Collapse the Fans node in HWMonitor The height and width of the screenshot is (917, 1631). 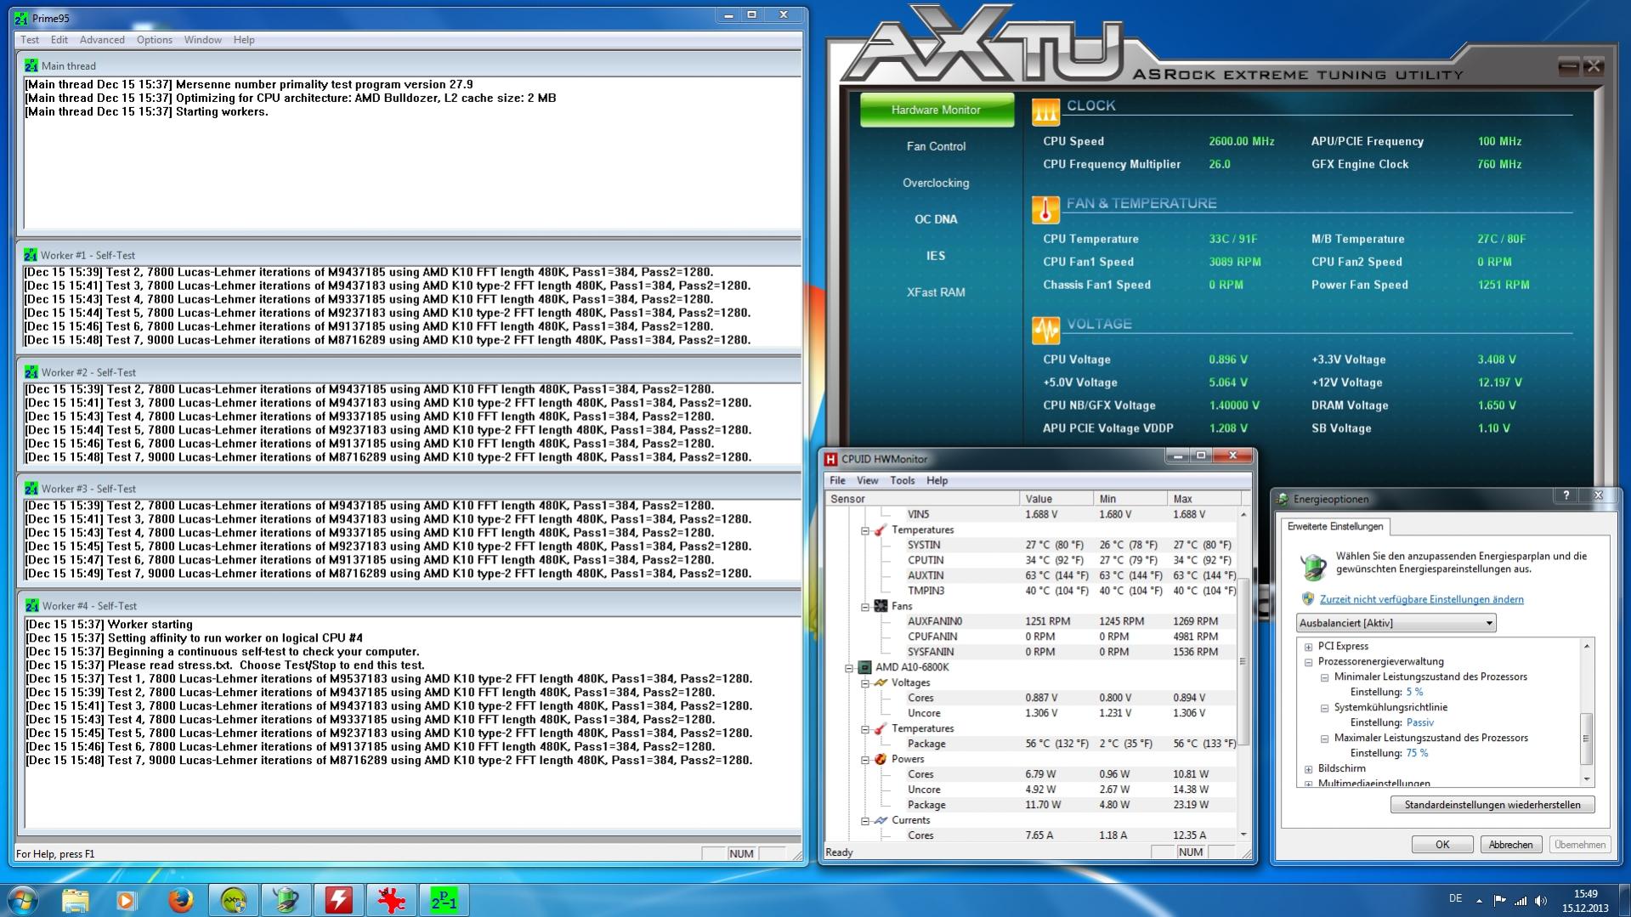(865, 607)
